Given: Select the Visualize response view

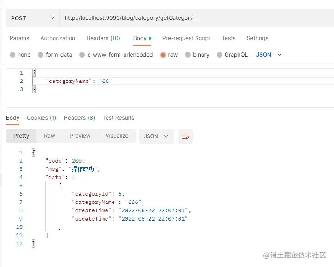Looking at the screenshot, I should pyautogui.click(x=117, y=136).
